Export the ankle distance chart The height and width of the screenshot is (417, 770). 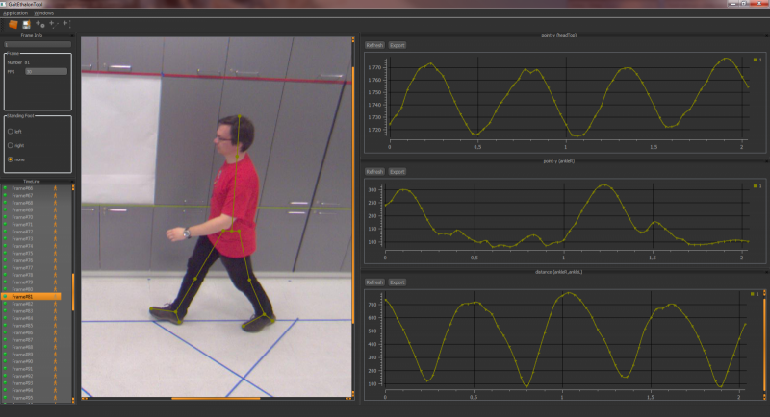coord(397,282)
